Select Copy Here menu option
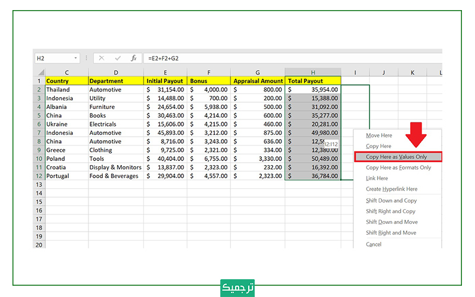 379,146
